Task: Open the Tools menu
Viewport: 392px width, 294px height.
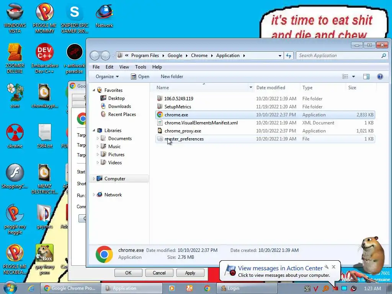Action: tap(140, 67)
